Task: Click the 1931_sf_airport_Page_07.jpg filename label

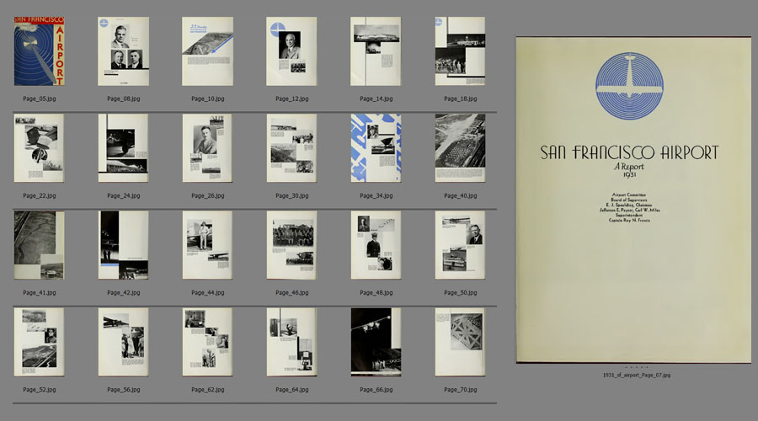Action: pos(632,376)
